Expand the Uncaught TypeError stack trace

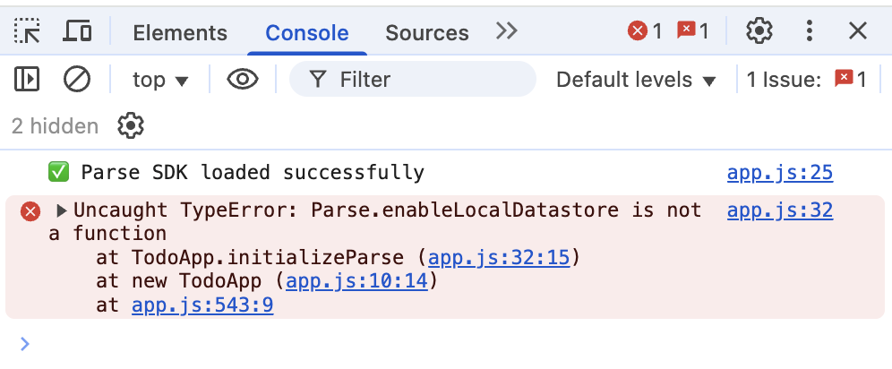tap(62, 211)
